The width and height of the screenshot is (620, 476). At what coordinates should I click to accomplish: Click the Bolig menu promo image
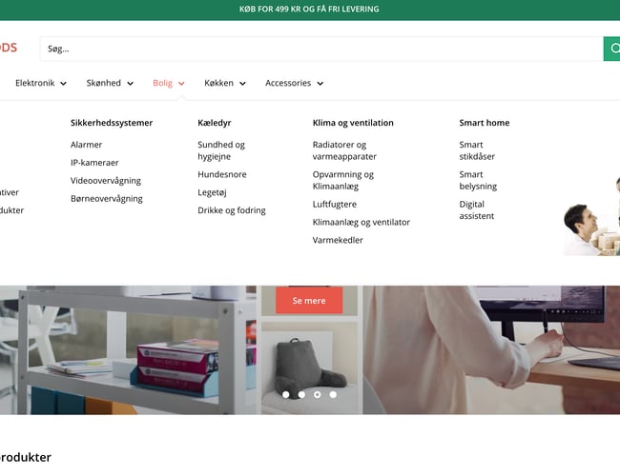click(x=592, y=215)
